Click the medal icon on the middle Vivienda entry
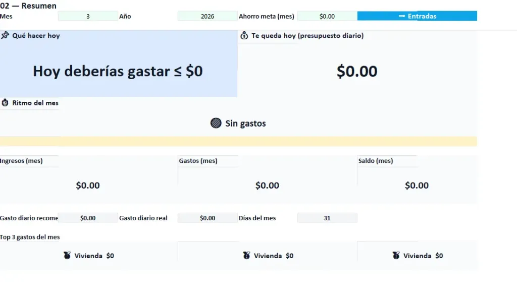 pyautogui.click(x=246, y=256)
